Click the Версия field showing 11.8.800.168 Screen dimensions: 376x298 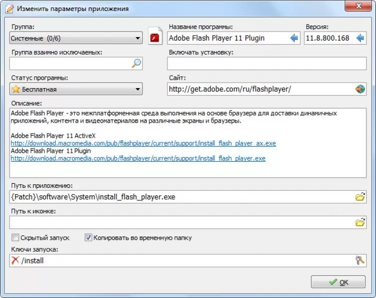point(335,38)
